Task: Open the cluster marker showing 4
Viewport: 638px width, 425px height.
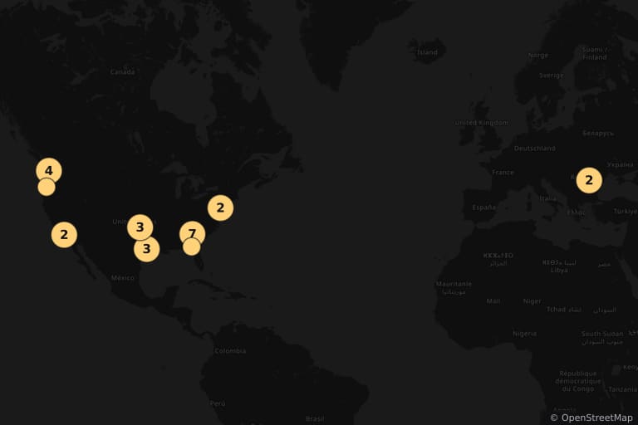Action: tap(49, 171)
